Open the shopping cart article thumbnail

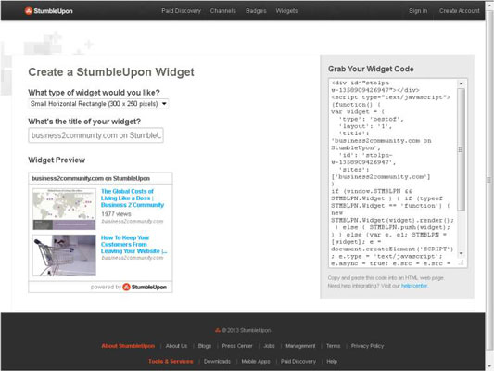pos(64,255)
